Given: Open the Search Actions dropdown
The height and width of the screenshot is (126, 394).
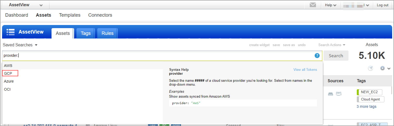Looking at the screenshot, I should tap(332, 45).
